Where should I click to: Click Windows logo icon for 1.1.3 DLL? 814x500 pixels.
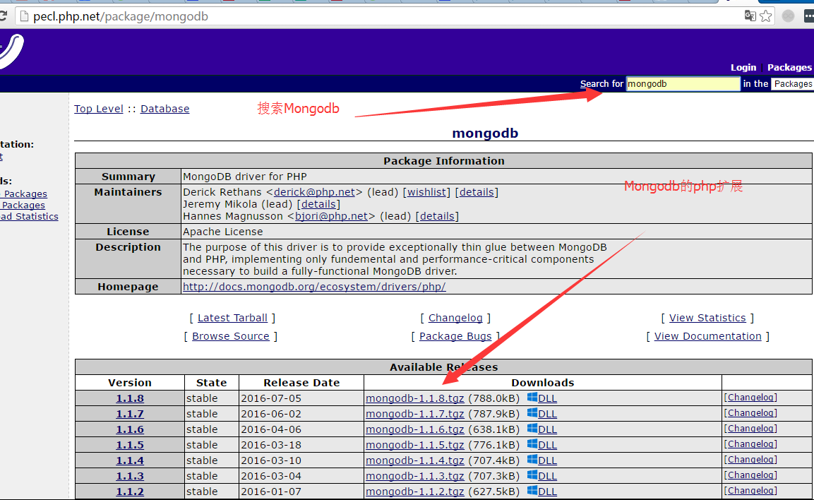pos(532,475)
